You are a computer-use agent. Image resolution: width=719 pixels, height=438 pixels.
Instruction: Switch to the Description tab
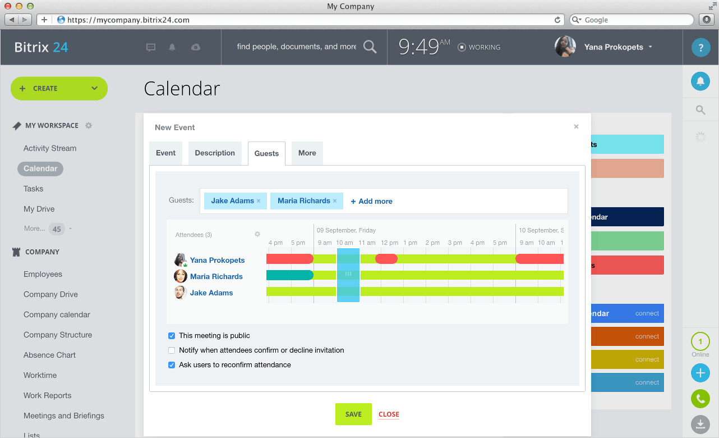215,153
